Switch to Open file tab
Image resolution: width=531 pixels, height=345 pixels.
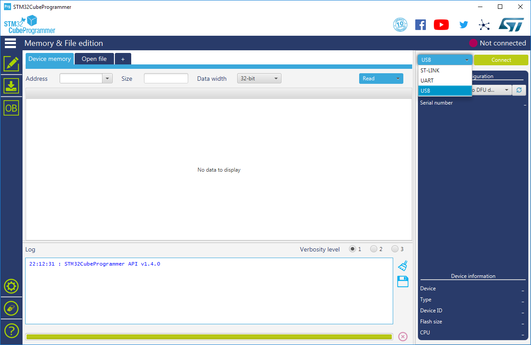click(x=94, y=59)
